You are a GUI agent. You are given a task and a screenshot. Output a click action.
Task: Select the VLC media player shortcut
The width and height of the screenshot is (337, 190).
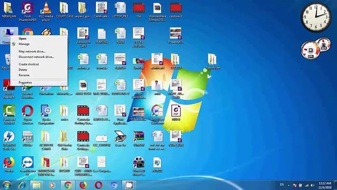[46, 11]
